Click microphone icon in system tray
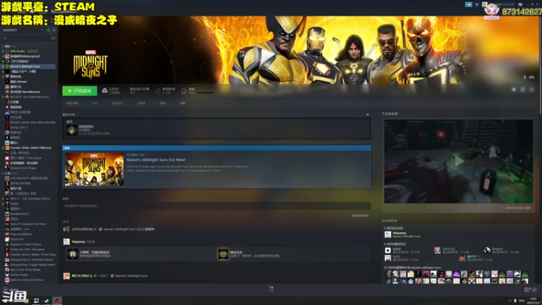 coord(515,300)
